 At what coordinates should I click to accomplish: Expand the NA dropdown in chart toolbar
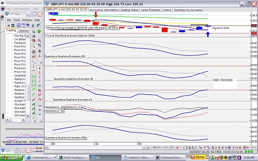(x=253, y=147)
